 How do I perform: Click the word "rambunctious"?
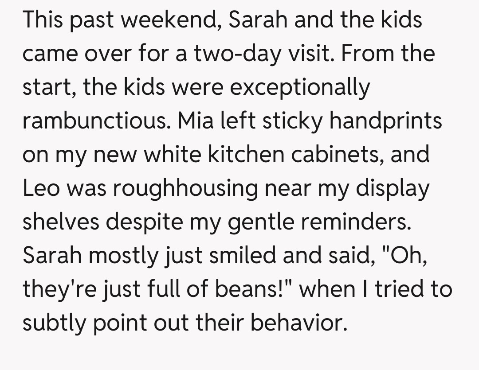96,121
